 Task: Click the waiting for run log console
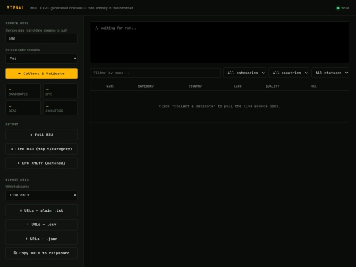point(220,42)
